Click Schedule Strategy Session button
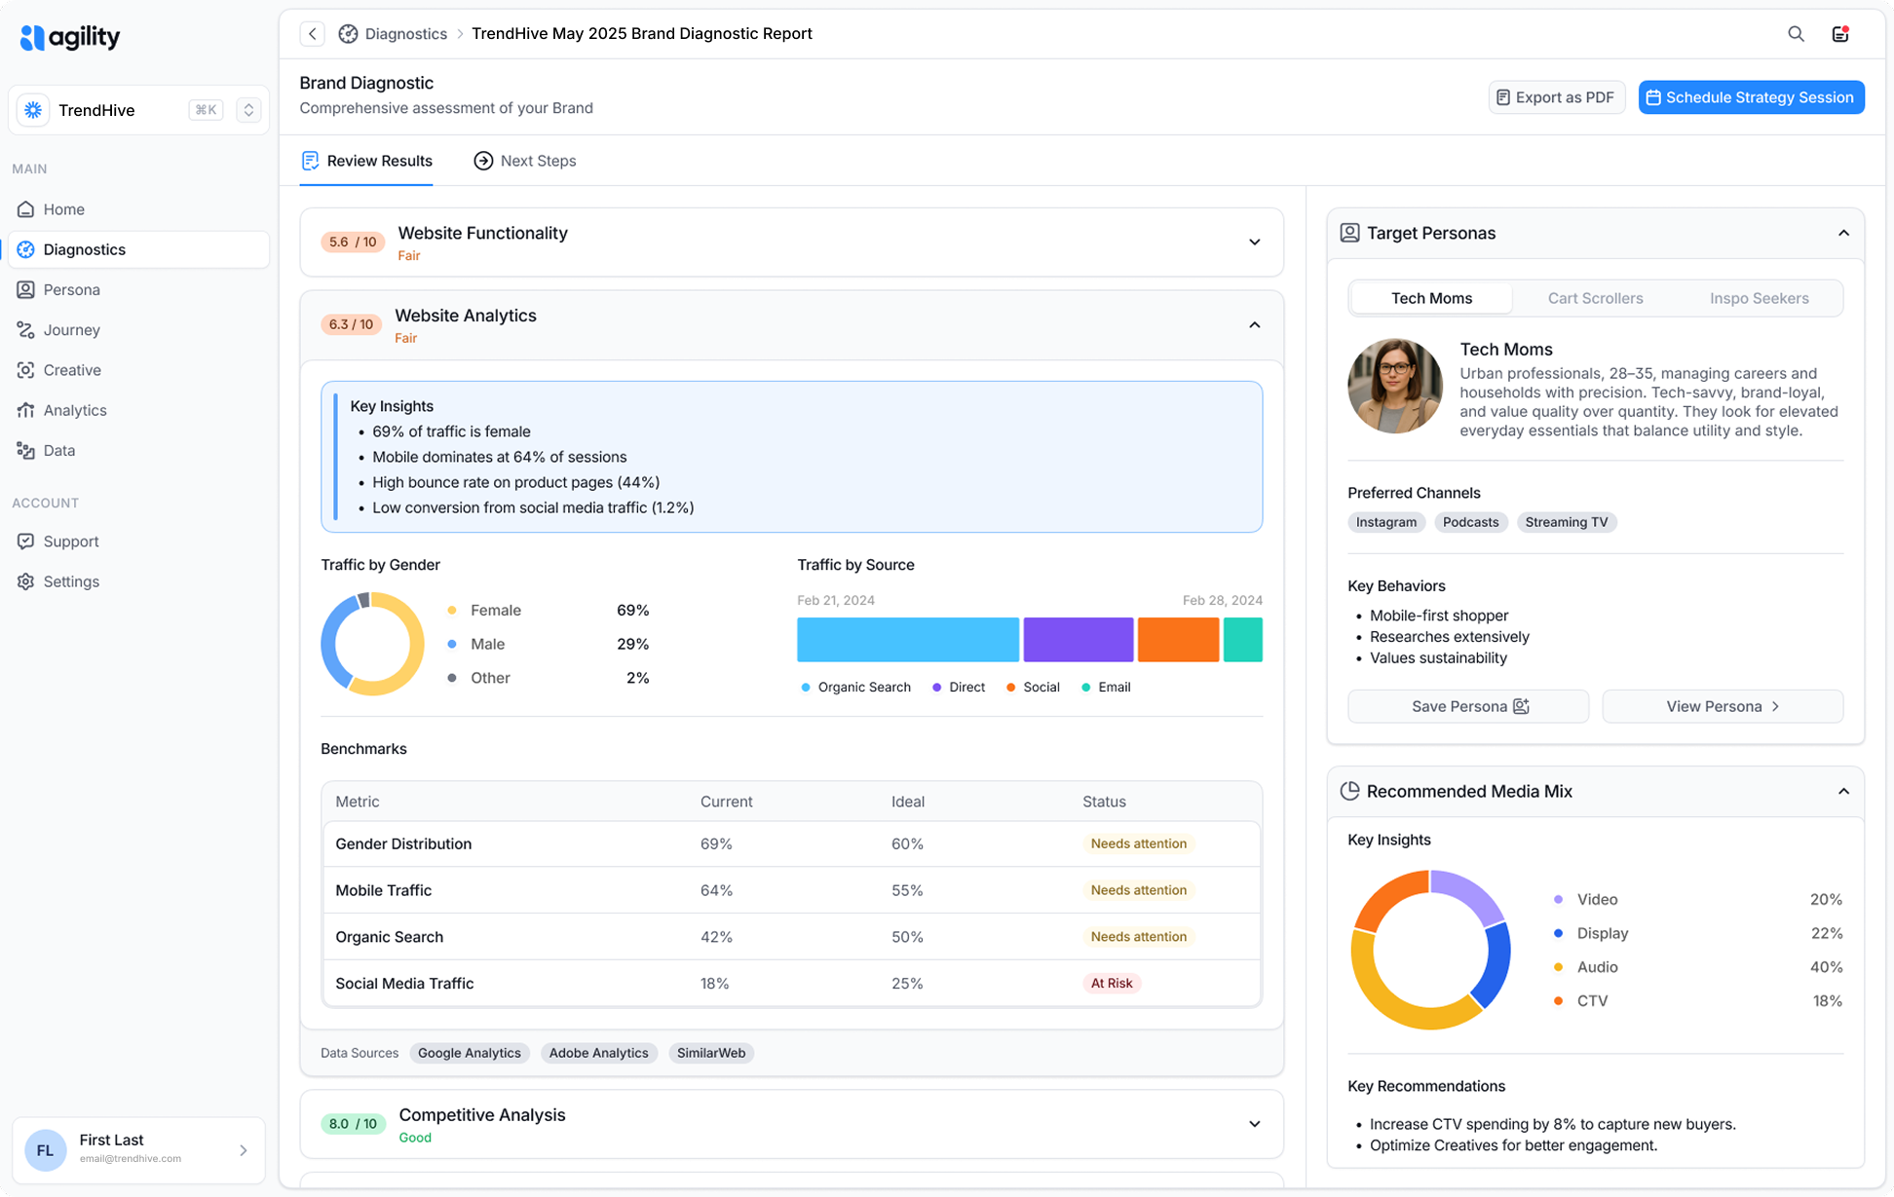 (1751, 97)
